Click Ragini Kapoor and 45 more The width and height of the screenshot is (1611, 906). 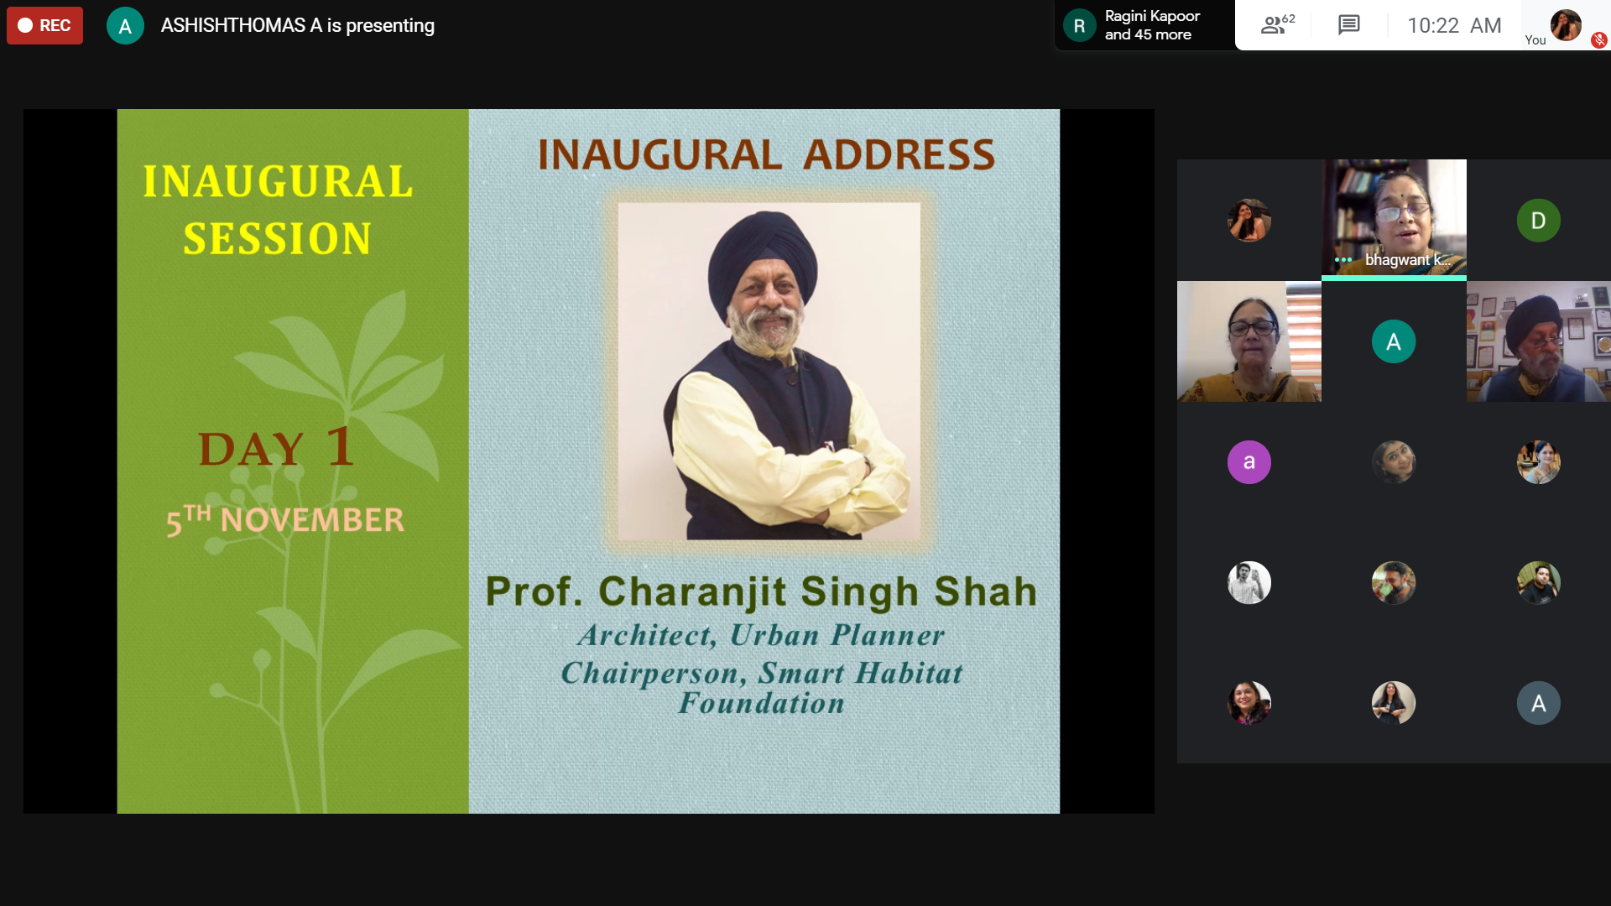1151,25
